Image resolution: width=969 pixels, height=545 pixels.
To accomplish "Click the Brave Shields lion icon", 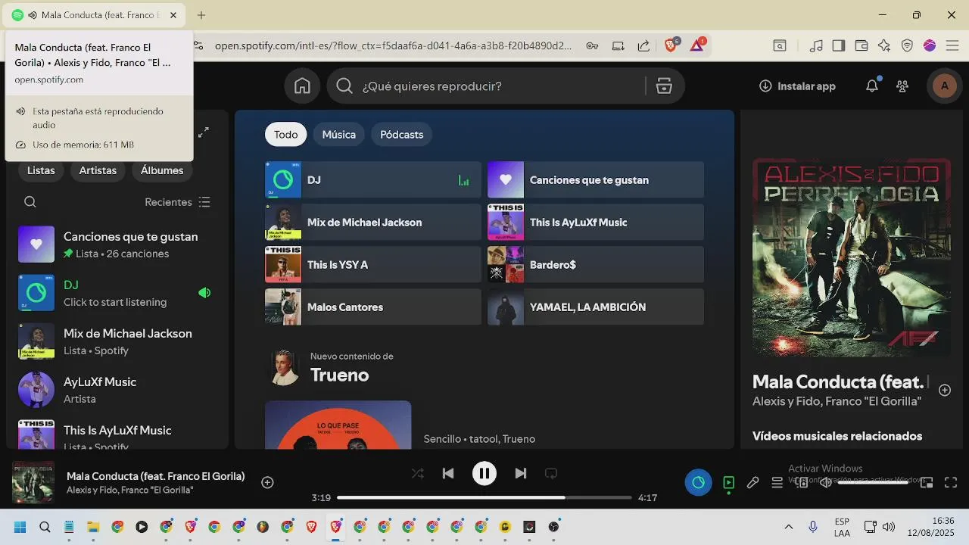I will [x=671, y=45].
